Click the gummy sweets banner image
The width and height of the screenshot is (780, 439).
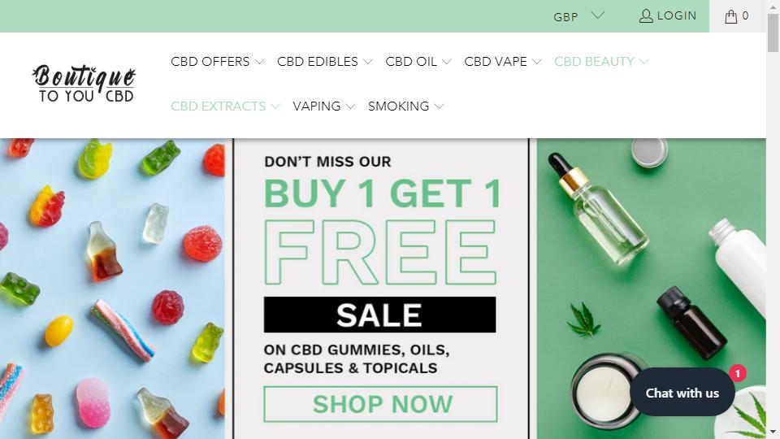(x=112, y=289)
